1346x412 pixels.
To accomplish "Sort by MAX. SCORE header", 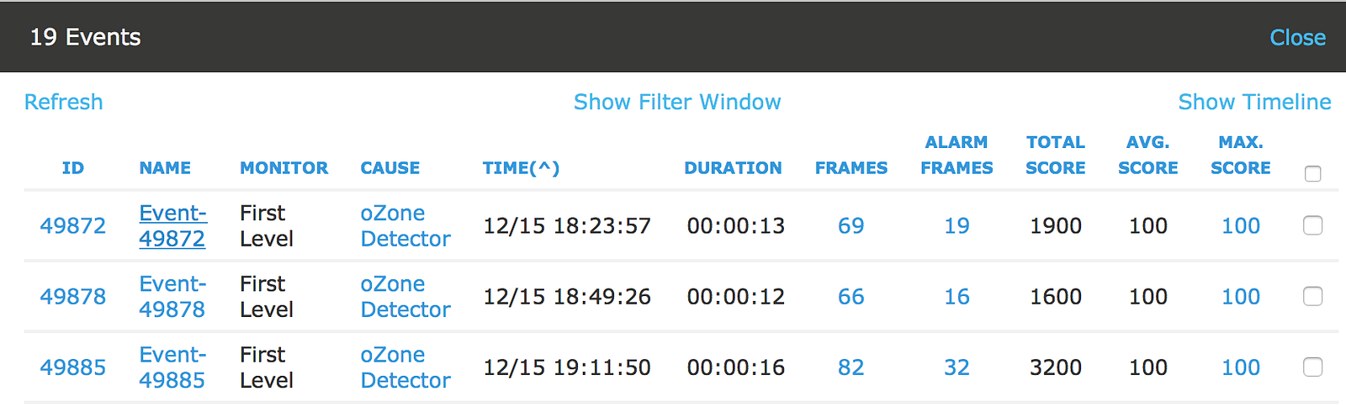I will [x=1241, y=155].
